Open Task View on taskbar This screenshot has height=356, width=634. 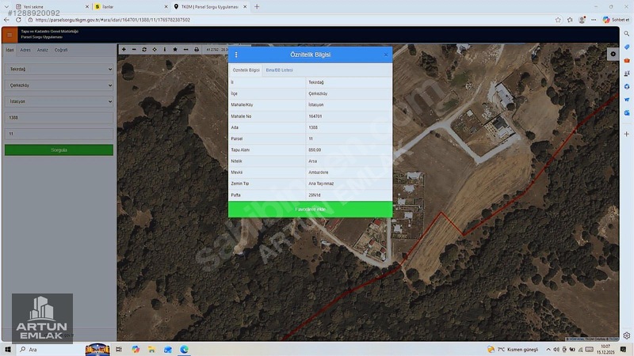click(x=118, y=349)
